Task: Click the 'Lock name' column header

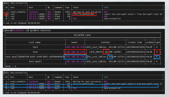Action: click(35, 42)
